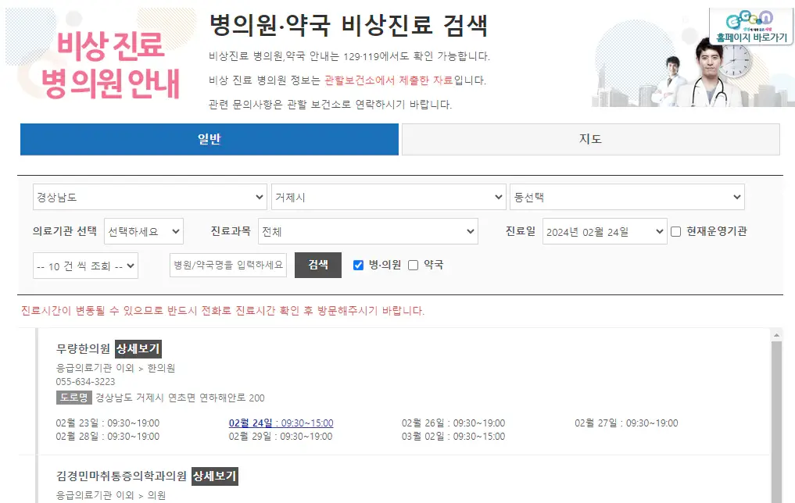Switch to the 지도 tab
The height and width of the screenshot is (503, 795).
(590, 139)
